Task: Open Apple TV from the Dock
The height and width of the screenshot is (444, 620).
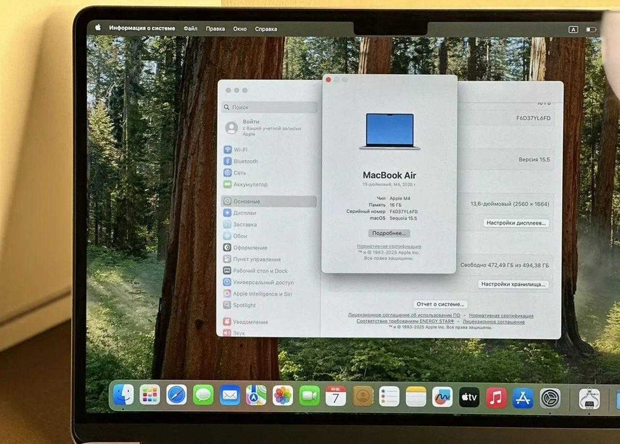Action: tap(469, 398)
